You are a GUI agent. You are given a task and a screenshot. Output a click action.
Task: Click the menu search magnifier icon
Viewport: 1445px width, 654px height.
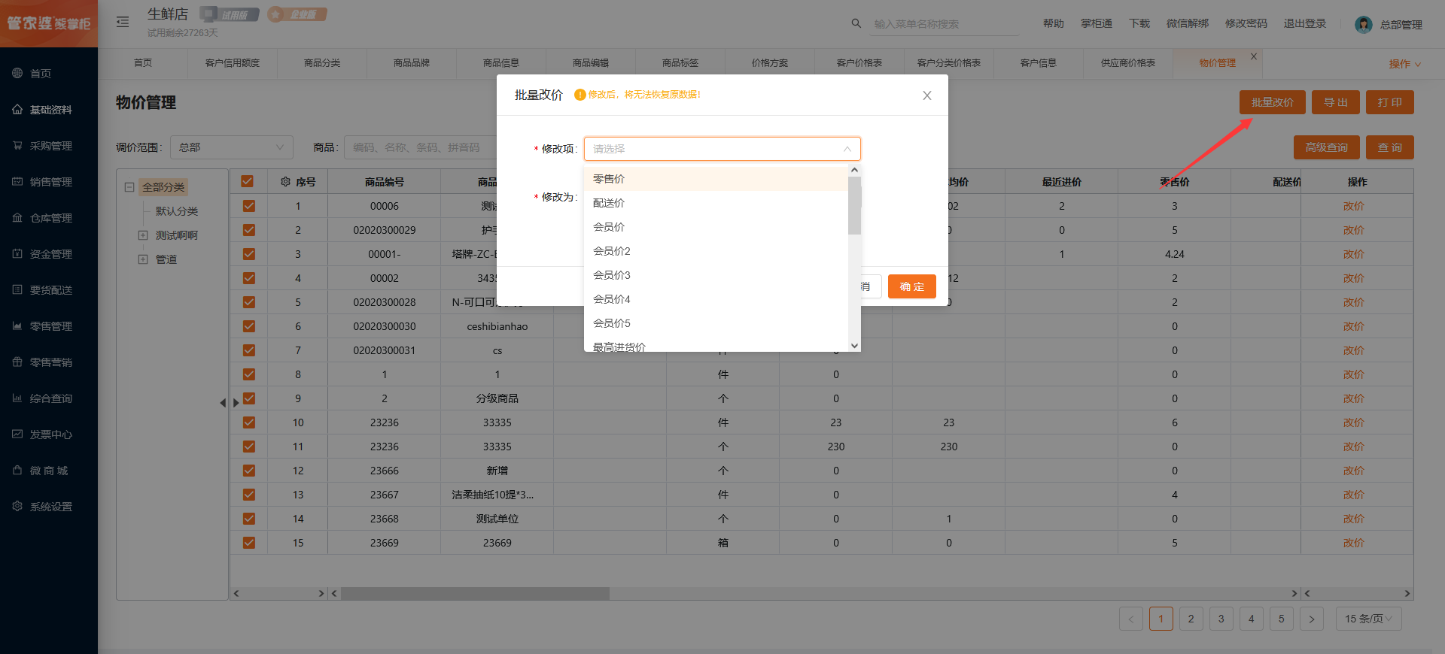coord(856,23)
